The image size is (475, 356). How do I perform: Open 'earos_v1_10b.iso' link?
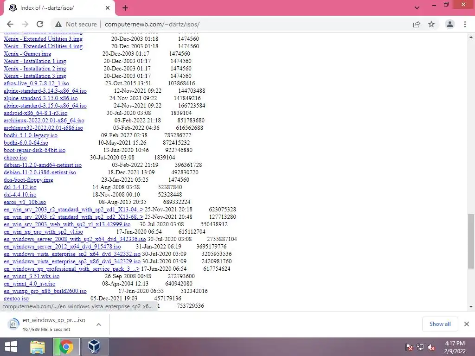25,202
